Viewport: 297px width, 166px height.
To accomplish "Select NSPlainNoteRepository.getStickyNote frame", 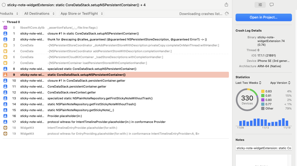I will point(81,110).
